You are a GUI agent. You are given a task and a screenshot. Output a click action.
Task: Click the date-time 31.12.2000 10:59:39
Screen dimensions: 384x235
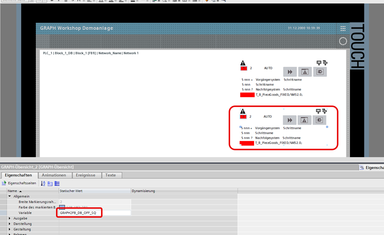304,28
